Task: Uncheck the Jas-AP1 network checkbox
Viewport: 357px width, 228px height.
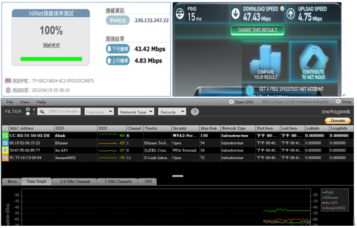Action: (5, 150)
